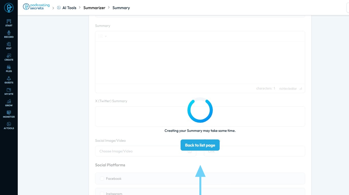Screen dimensions: 349x195
Task: Click the Summary breadcrumb
Action: point(121,8)
